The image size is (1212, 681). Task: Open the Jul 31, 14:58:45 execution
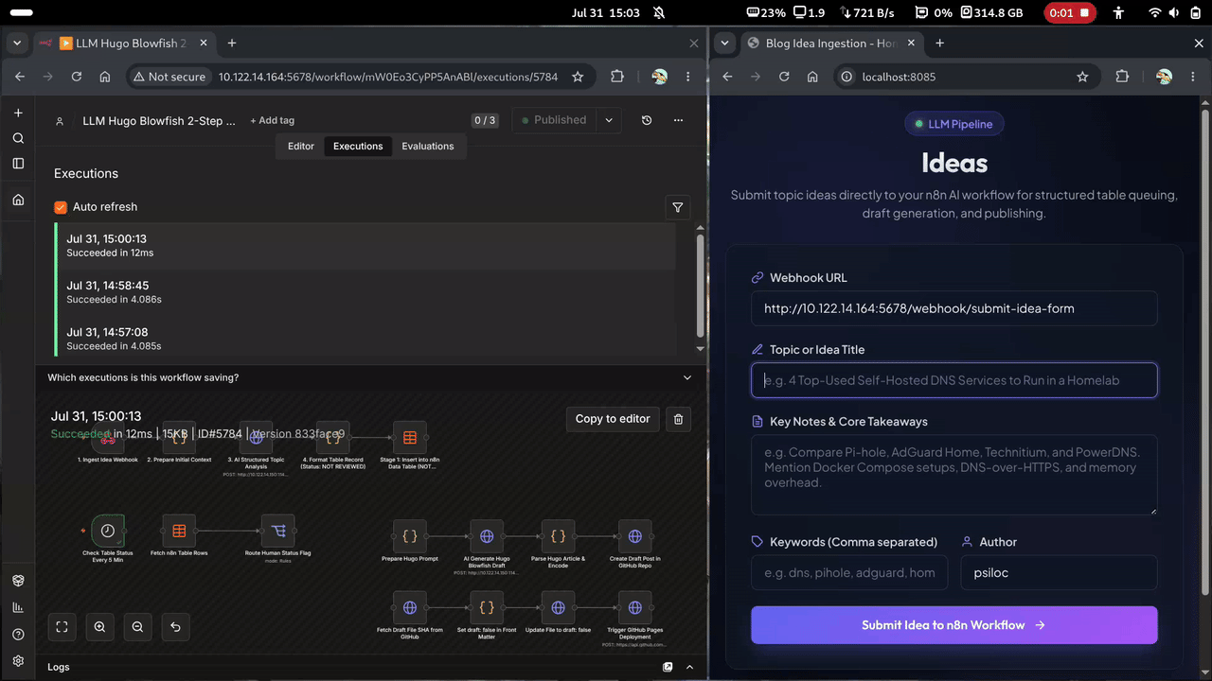point(365,292)
